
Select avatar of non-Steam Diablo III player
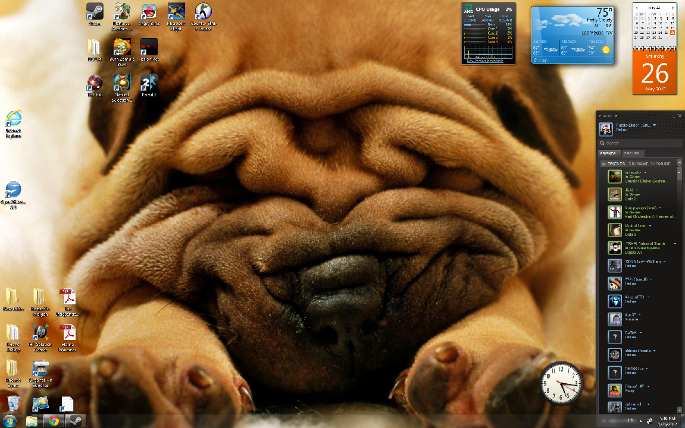pyautogui.click(x=615, y=248)
